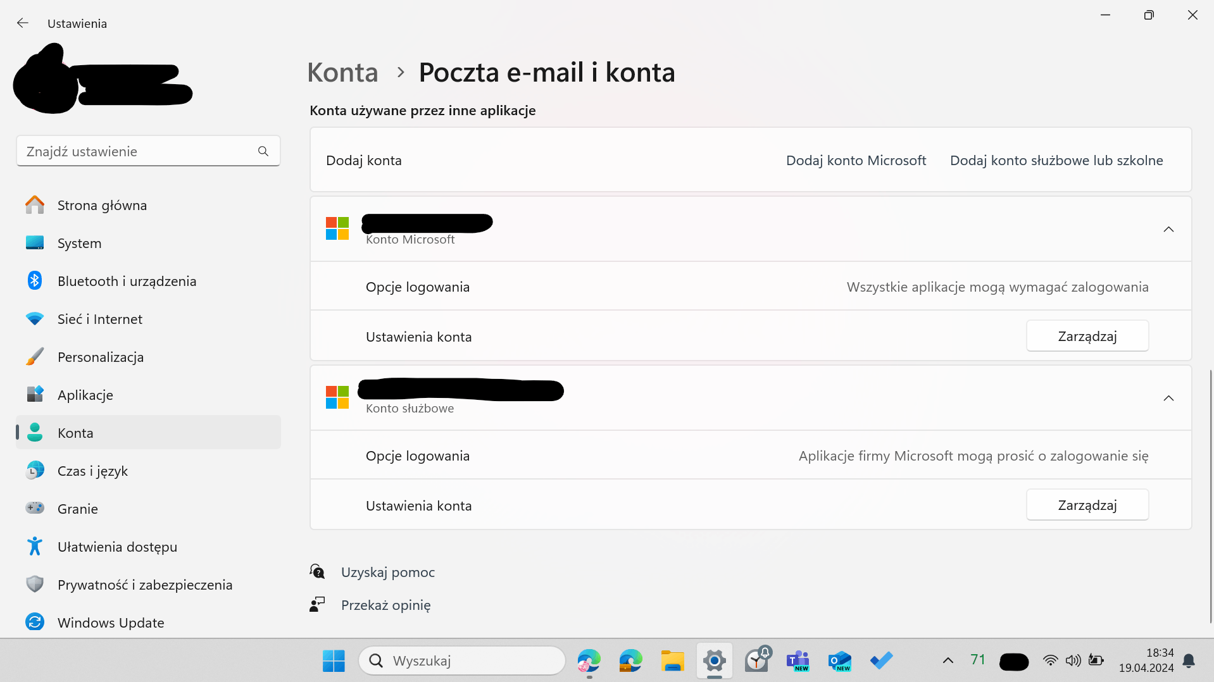The width and height of the screenshot is (1214, 682).
Task: Click the notifications bell icon
Action: 1188,660
